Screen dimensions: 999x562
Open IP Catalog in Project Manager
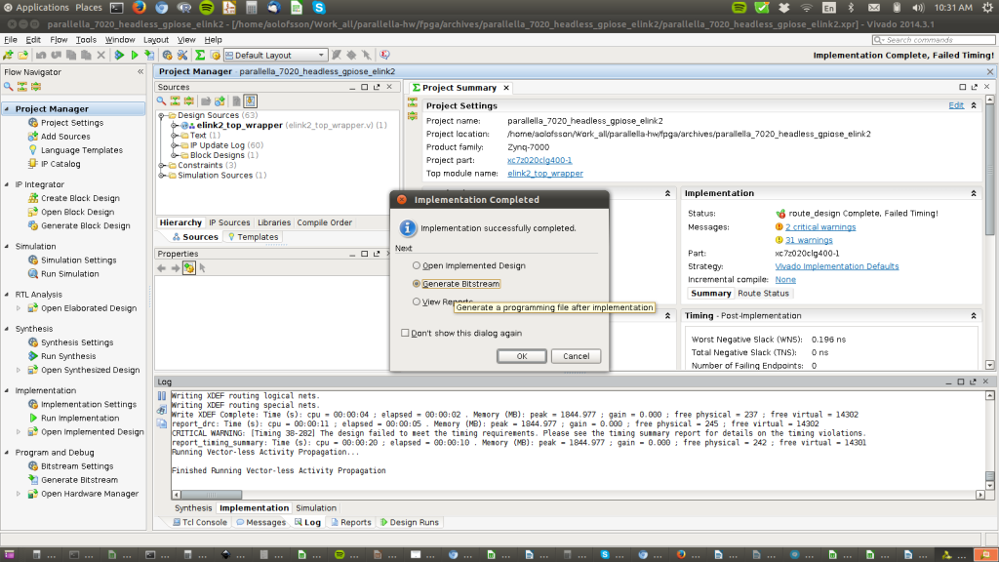tap(60, 164)
